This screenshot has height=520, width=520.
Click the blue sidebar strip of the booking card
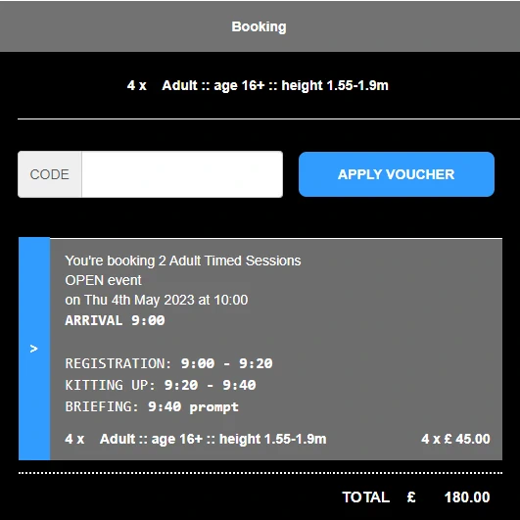click(x=34, y=349)
